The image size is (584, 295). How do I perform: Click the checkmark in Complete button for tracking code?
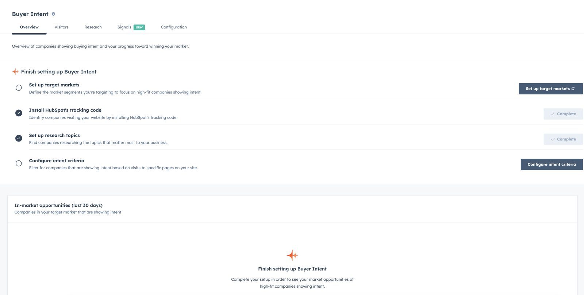click(553, 114)
